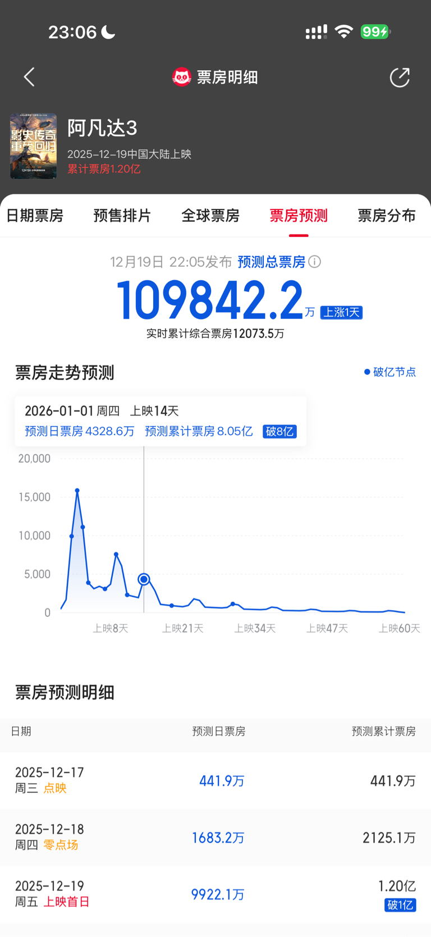Tap the 破8亿 badge in tooltip
The width and height of the screenshot is (431, 937).
click(279, 431)
